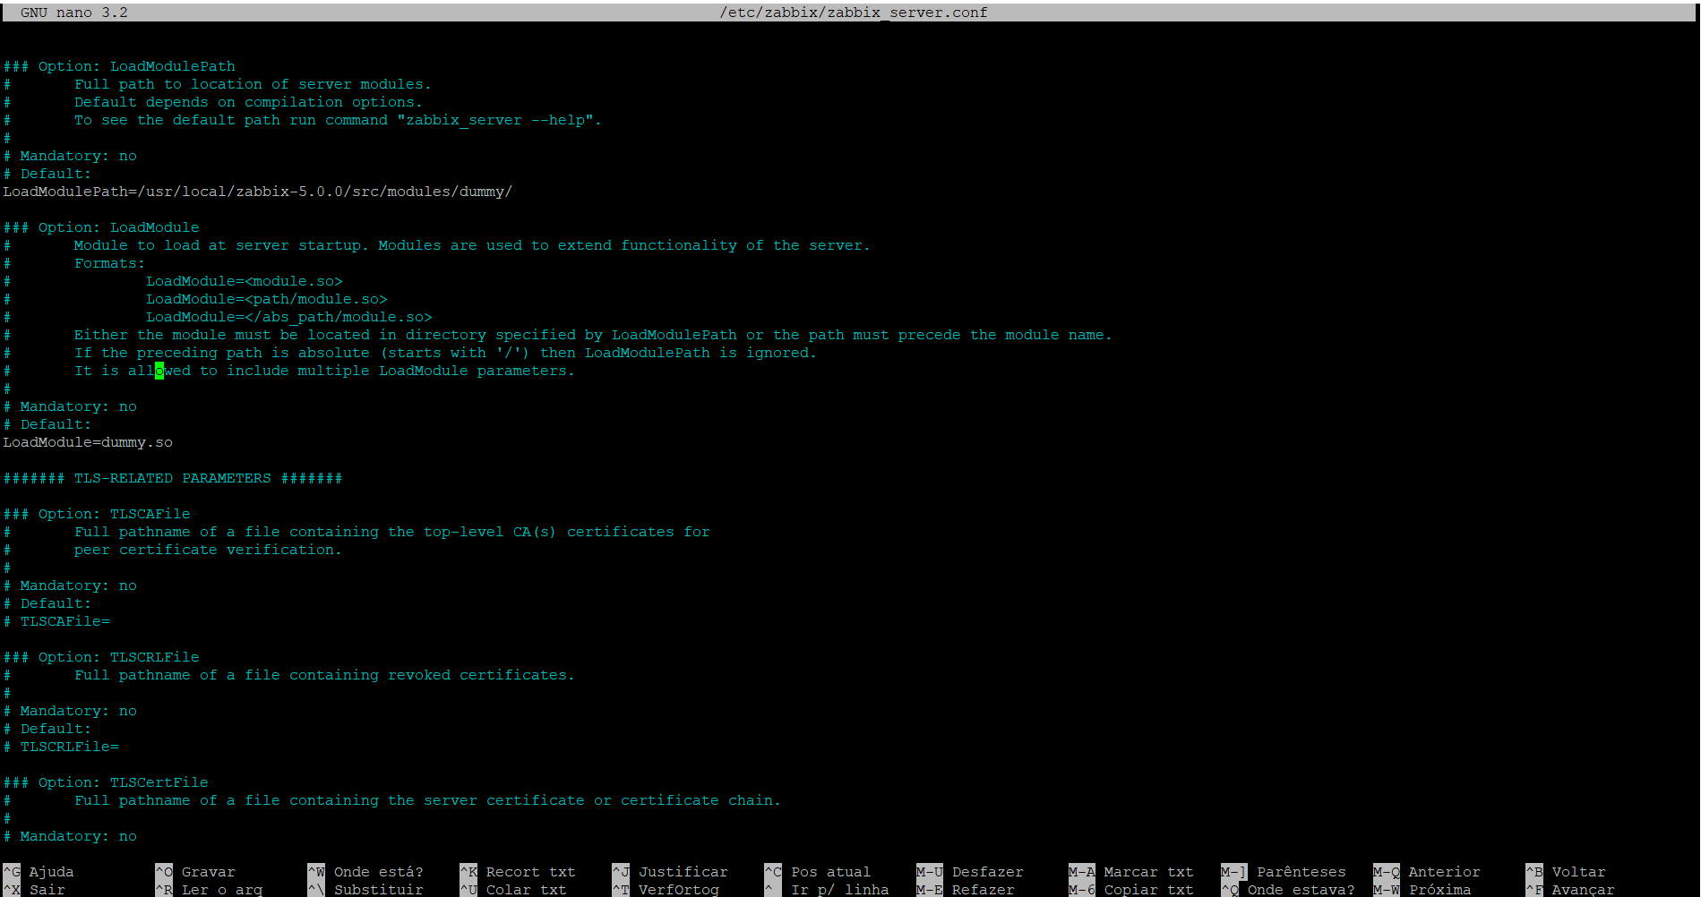Click 'Full path to location of server modules.'

click(x=253, y=84)
